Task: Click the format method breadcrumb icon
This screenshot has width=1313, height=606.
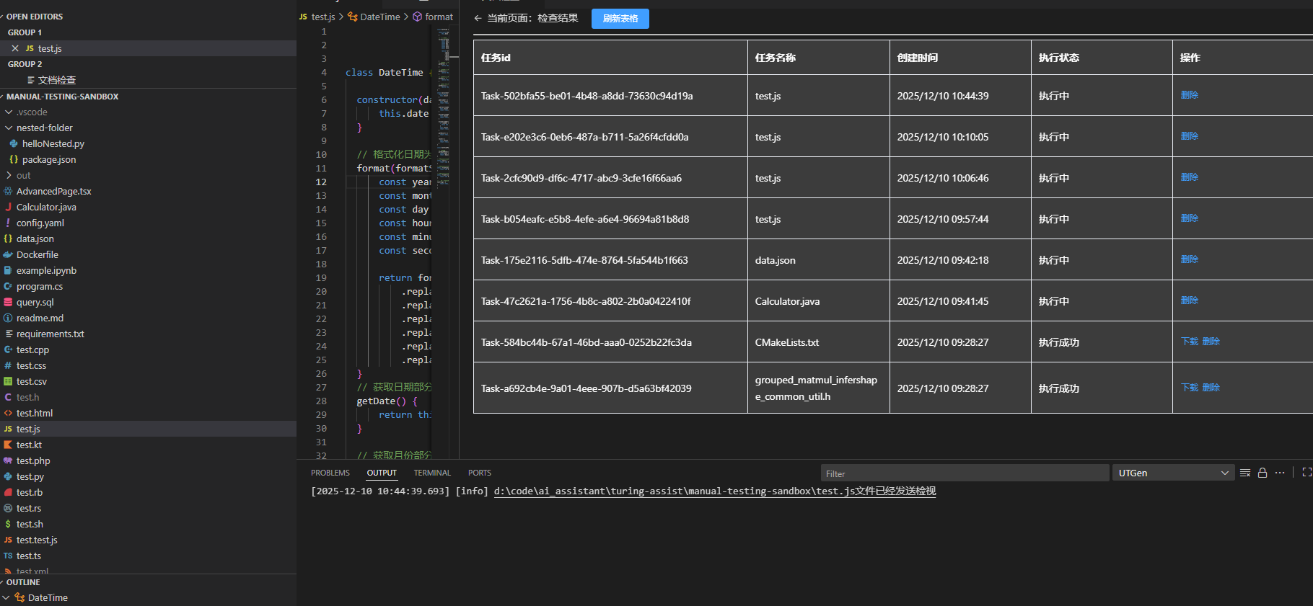Action: [x=418, y=17]
